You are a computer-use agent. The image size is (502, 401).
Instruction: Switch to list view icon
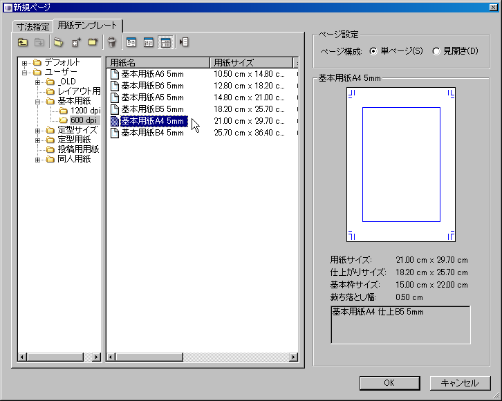(148, 42)
